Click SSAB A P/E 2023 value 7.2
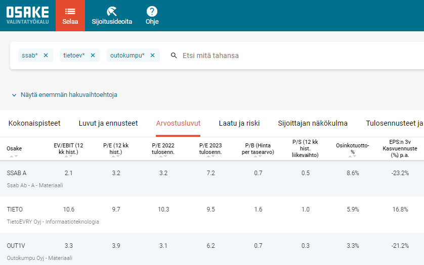424x265 pixels. pos(210,173)
